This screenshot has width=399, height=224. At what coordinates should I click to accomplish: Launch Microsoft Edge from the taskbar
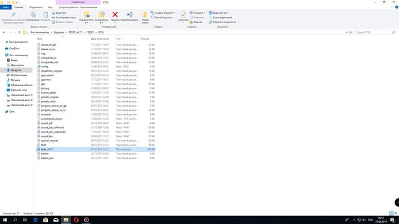[36, 220]
